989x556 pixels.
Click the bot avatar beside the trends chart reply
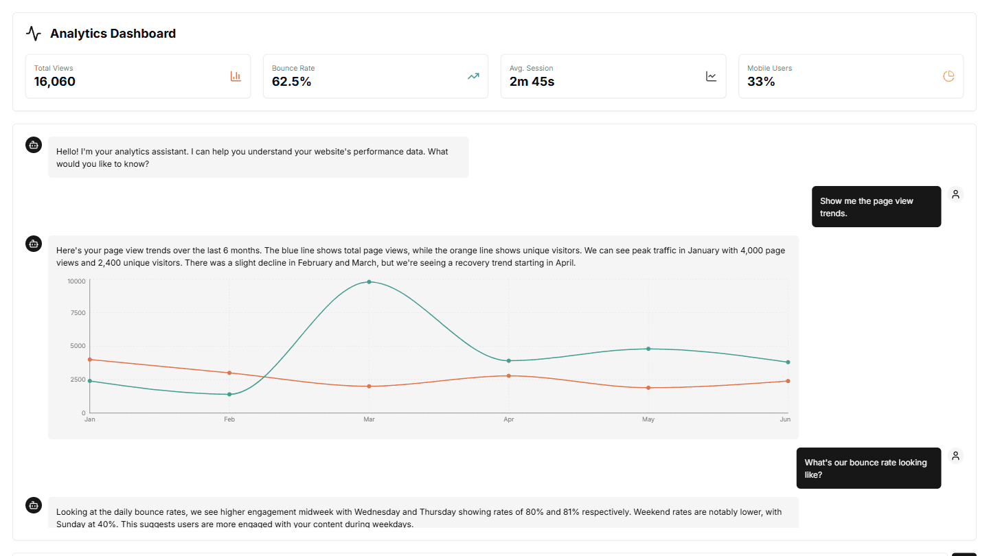coord(33,243)
